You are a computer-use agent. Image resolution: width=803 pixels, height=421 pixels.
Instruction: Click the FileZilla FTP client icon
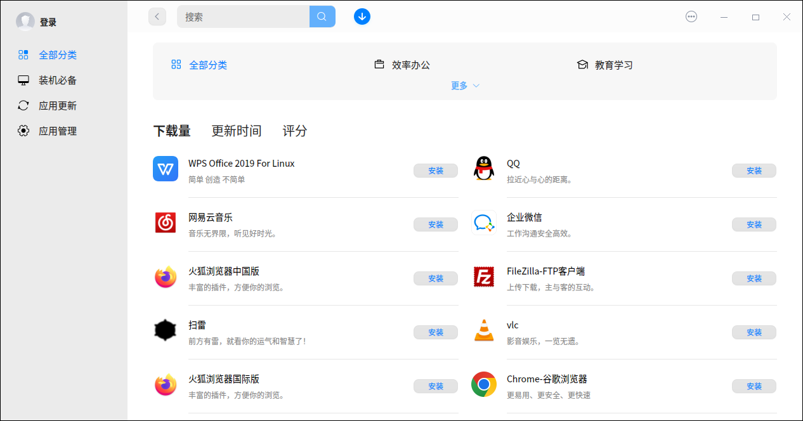[484, 276]
